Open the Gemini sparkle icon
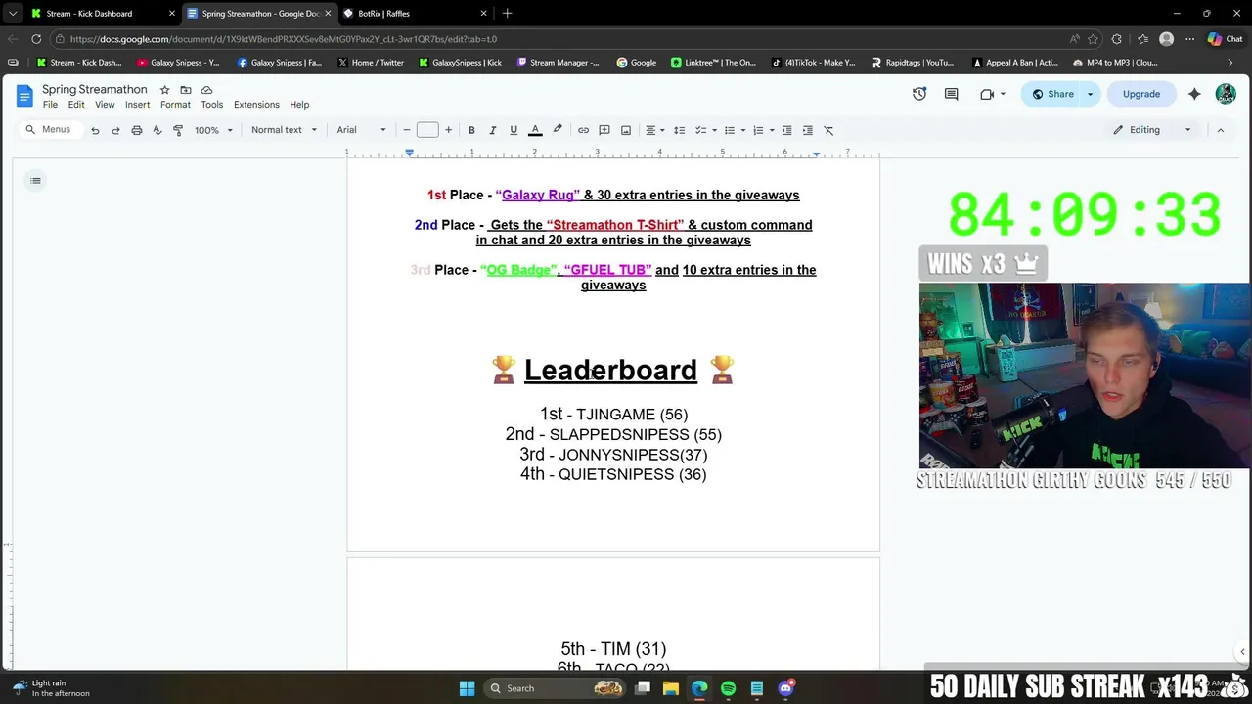 coord(1194,94)
